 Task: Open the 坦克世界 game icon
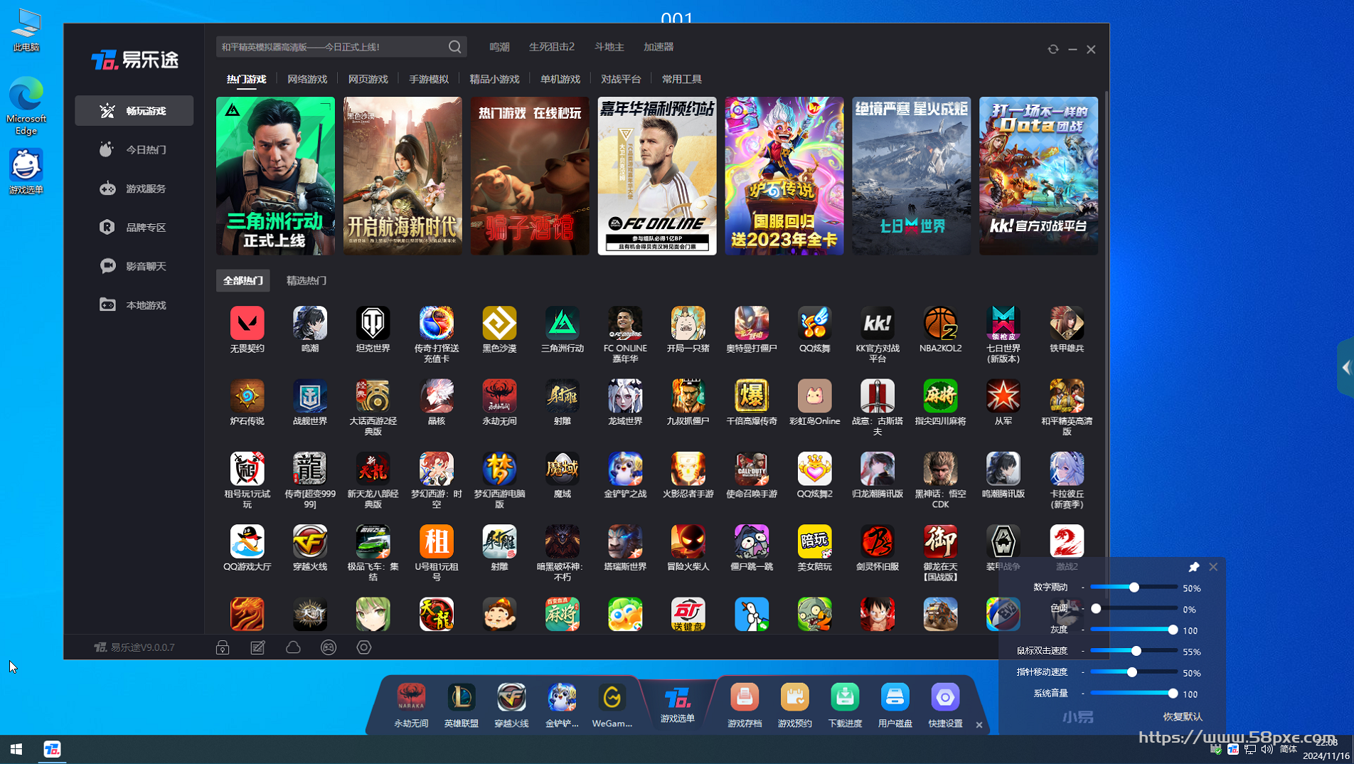pos(373,324)
